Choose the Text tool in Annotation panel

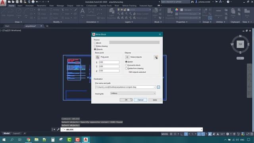82,12
